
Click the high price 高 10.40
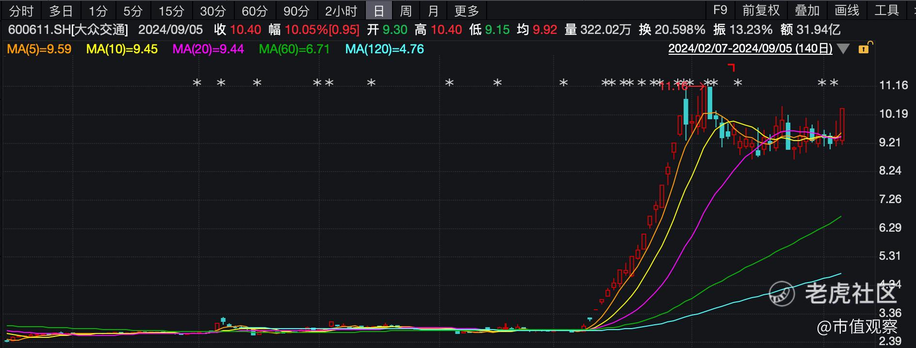(x=438, y=30)
